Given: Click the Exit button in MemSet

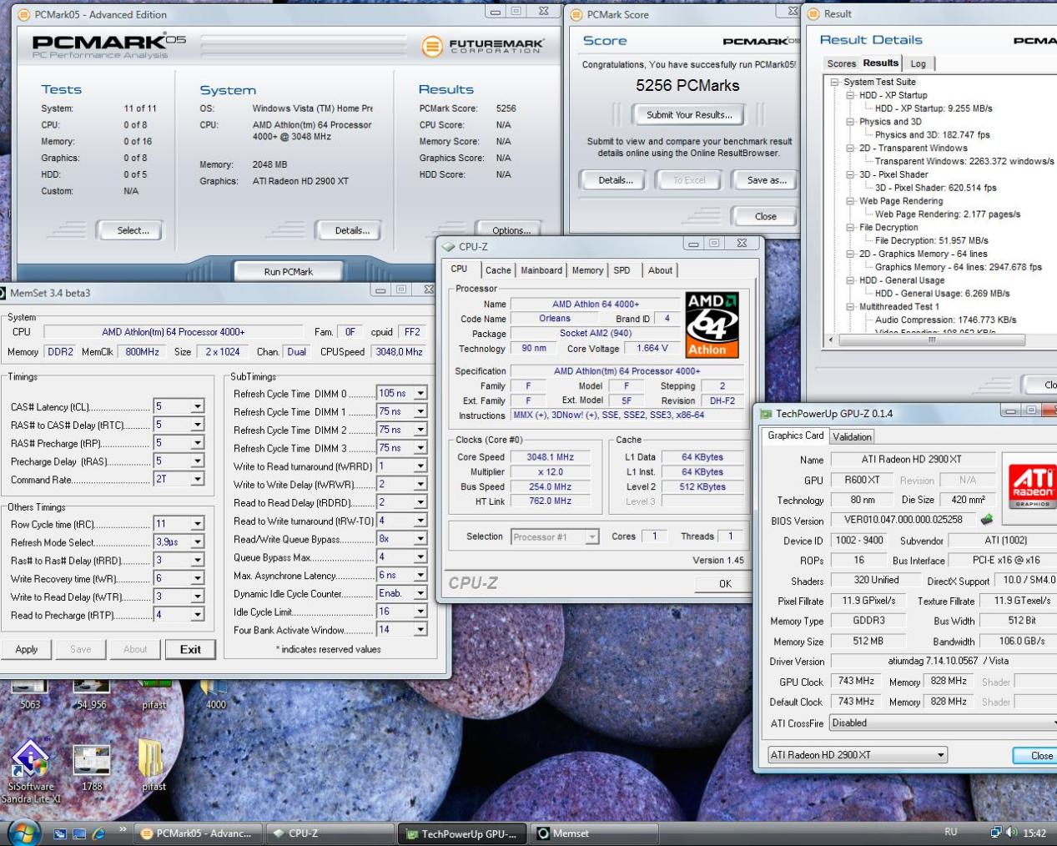Looking at the screenshot, I should (190, 649).
